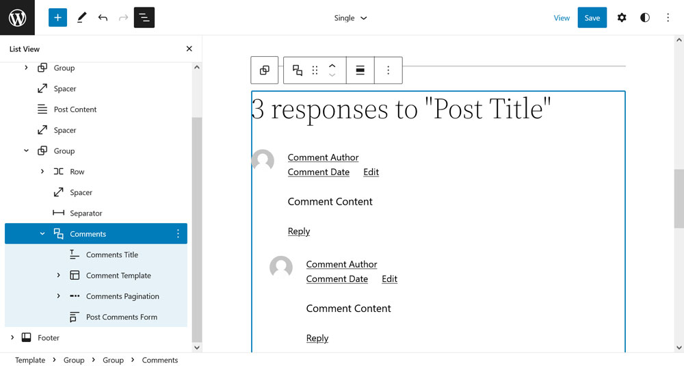The height and width of the screenshot is (366, 684).
Task: Click the List View scrollbar down arrow
Action: 197,348
